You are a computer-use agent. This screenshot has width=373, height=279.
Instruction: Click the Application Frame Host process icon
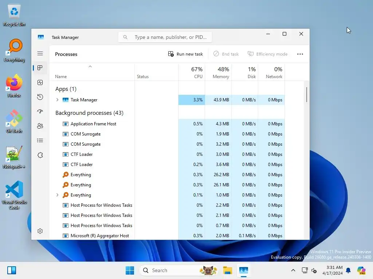point(66,124)
